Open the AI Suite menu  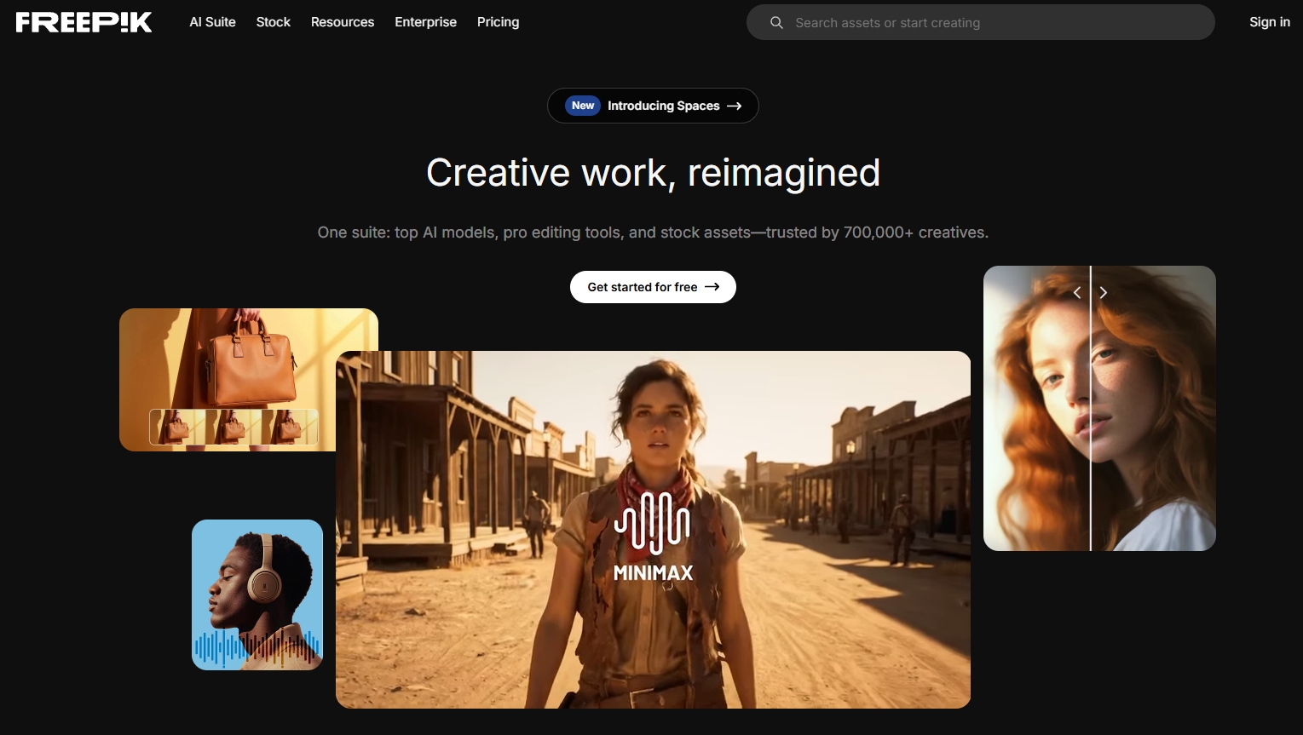pyautogui.click(x=212, y=22)
